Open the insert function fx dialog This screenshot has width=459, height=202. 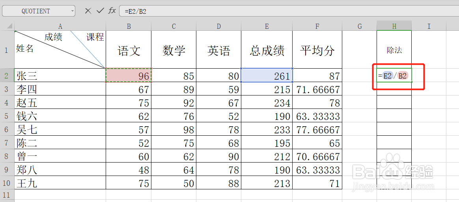[112, 11]
